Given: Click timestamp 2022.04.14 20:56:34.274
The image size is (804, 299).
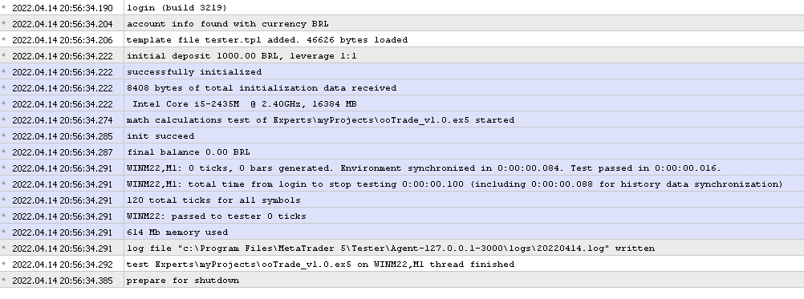Looking at the screenshot, I should click(x=63, y=120).
